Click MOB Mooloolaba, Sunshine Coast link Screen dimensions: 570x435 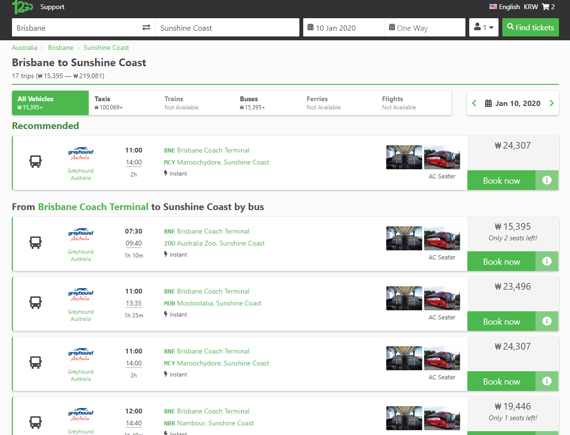pyautogui.click(x=212, y=303)
